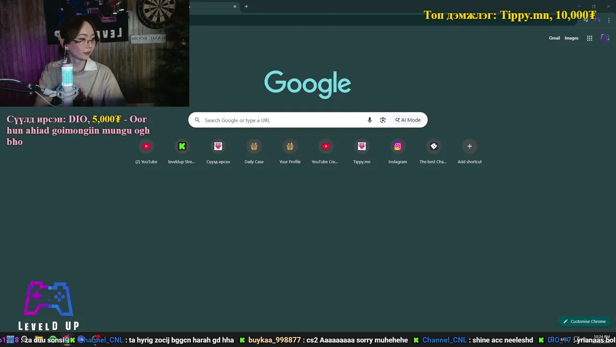Open the Daily Case shortcut

tap(254, 151)
